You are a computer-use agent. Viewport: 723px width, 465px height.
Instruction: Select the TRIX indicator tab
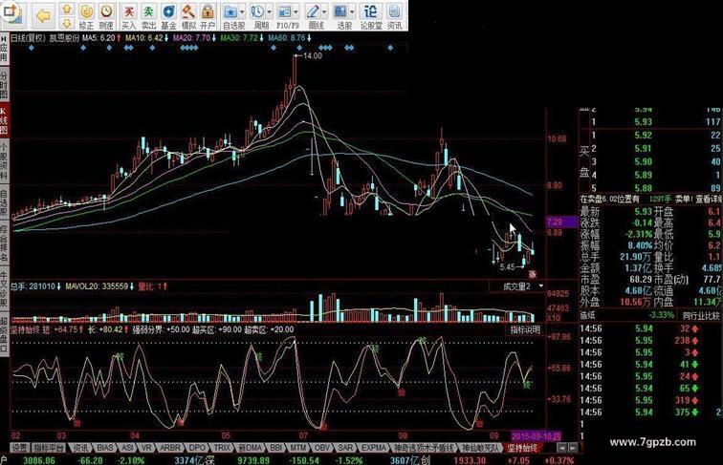(x=222, y=448)
